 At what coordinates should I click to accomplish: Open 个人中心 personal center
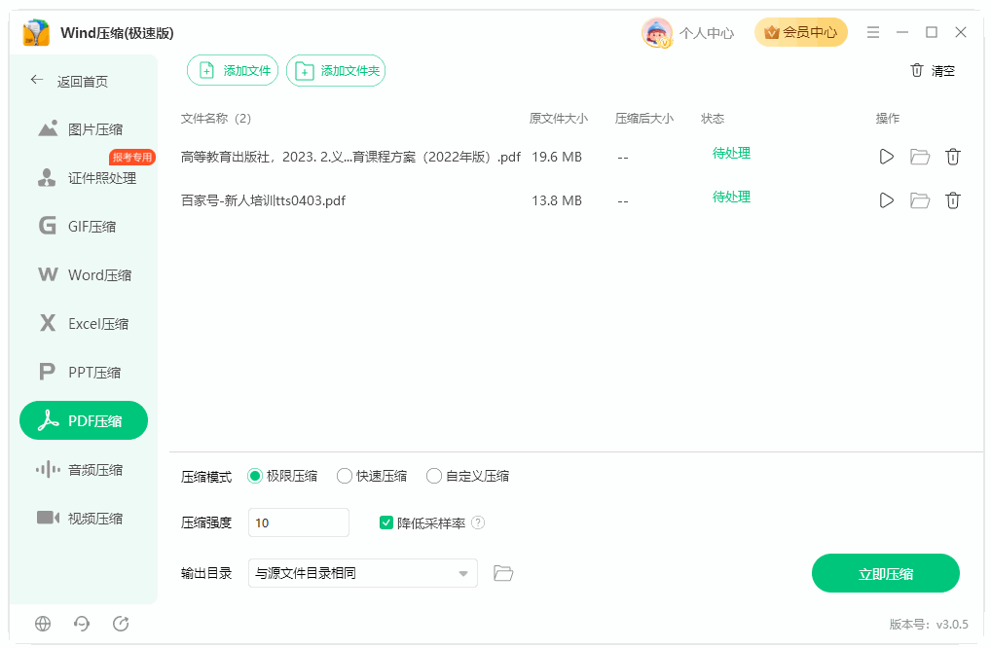click(707, 33)
